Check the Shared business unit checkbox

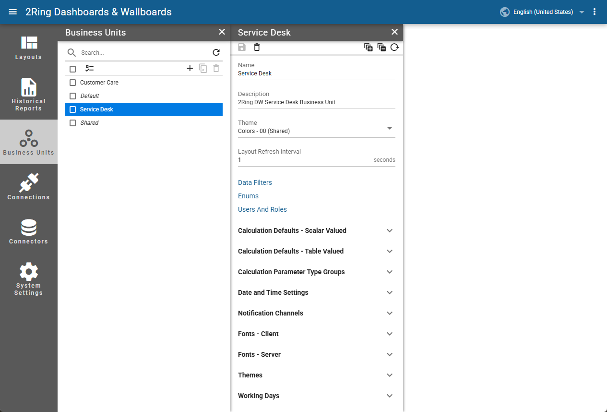[73, 123]
